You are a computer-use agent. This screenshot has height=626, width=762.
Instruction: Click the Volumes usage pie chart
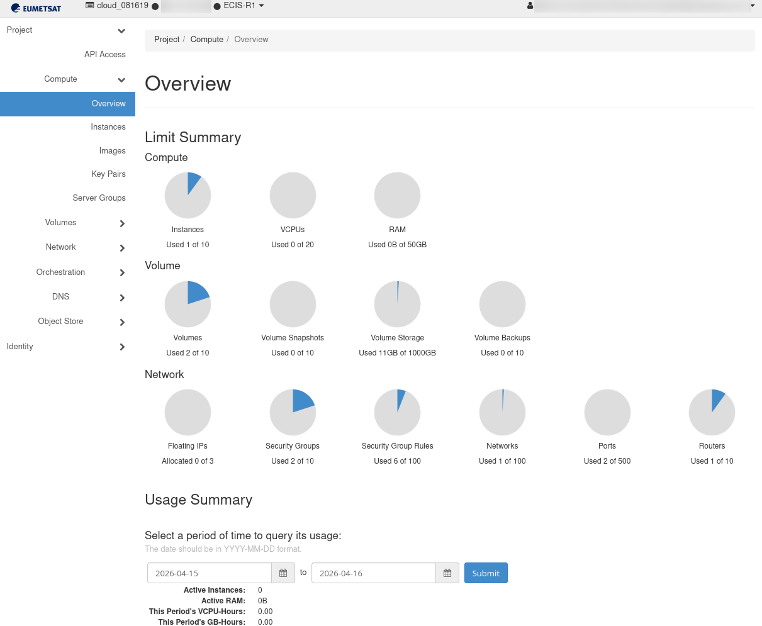point(188,304)
